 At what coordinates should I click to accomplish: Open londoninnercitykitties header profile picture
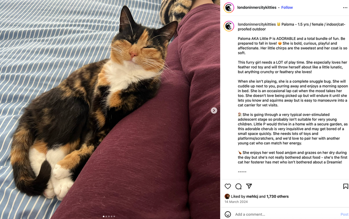[229, 7]
